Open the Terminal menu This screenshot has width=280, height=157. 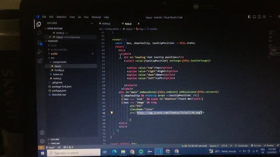[x=96, y=17]
